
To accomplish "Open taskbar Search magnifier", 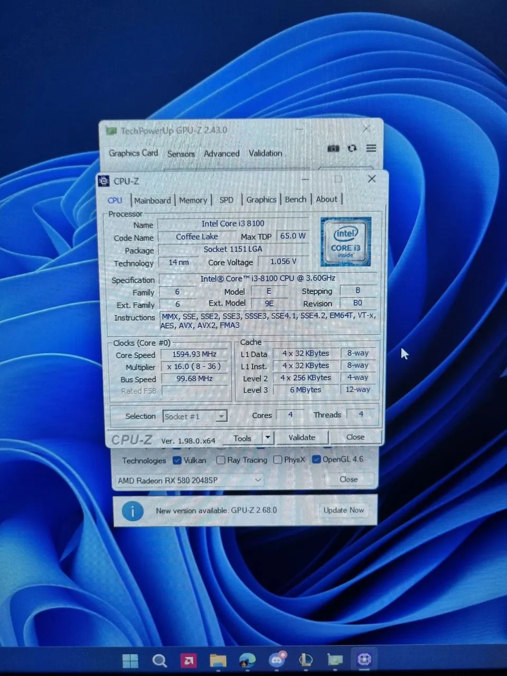I will 159,661.
